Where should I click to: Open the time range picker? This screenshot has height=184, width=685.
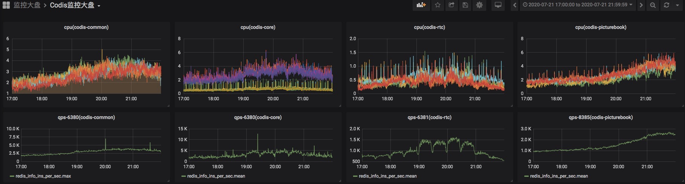click(x=577, y=5)
